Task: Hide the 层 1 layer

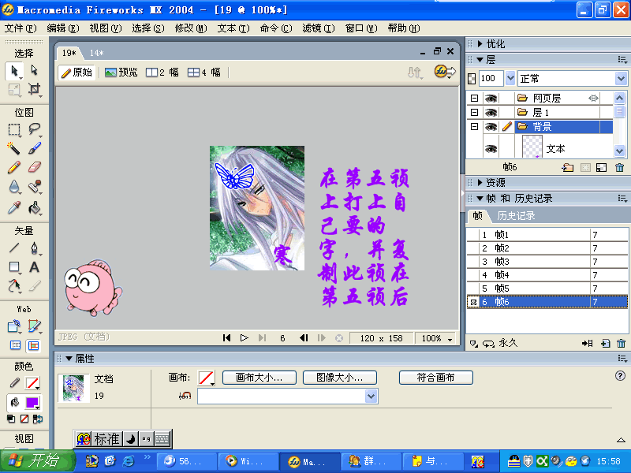Action: click(x=491, y=112)
